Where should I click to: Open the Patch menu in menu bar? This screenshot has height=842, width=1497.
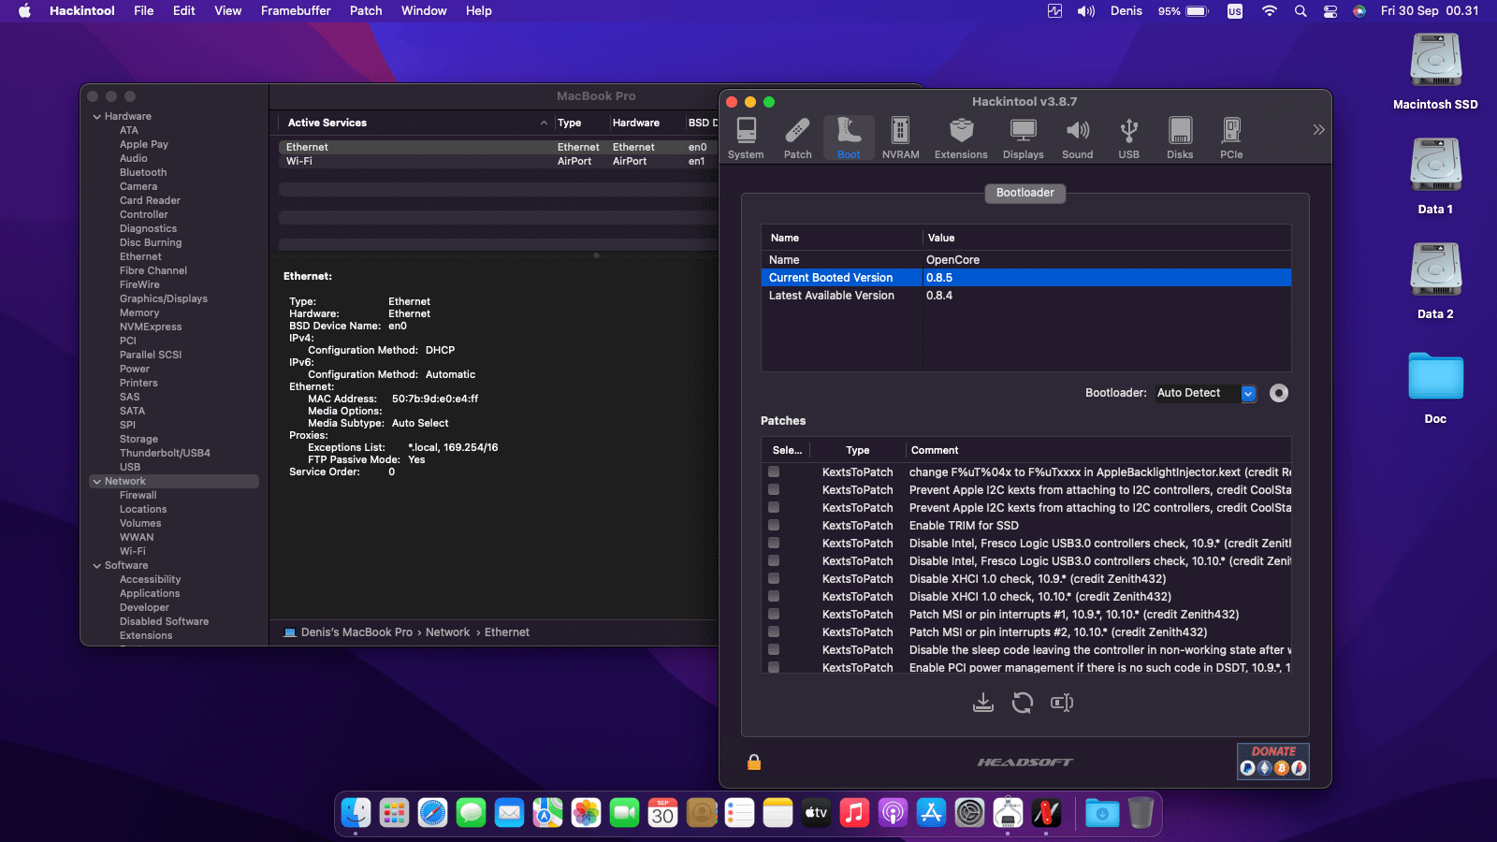pyautogui.click(x=366, y=11)
